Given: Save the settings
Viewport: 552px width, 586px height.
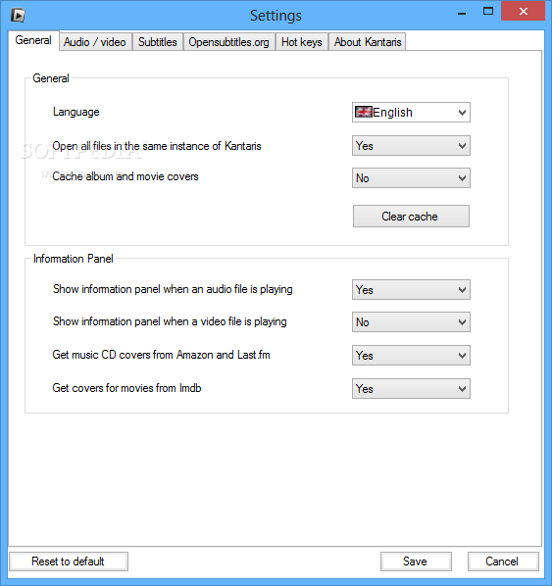Looking at the screenshot, I should pos(416,562).
